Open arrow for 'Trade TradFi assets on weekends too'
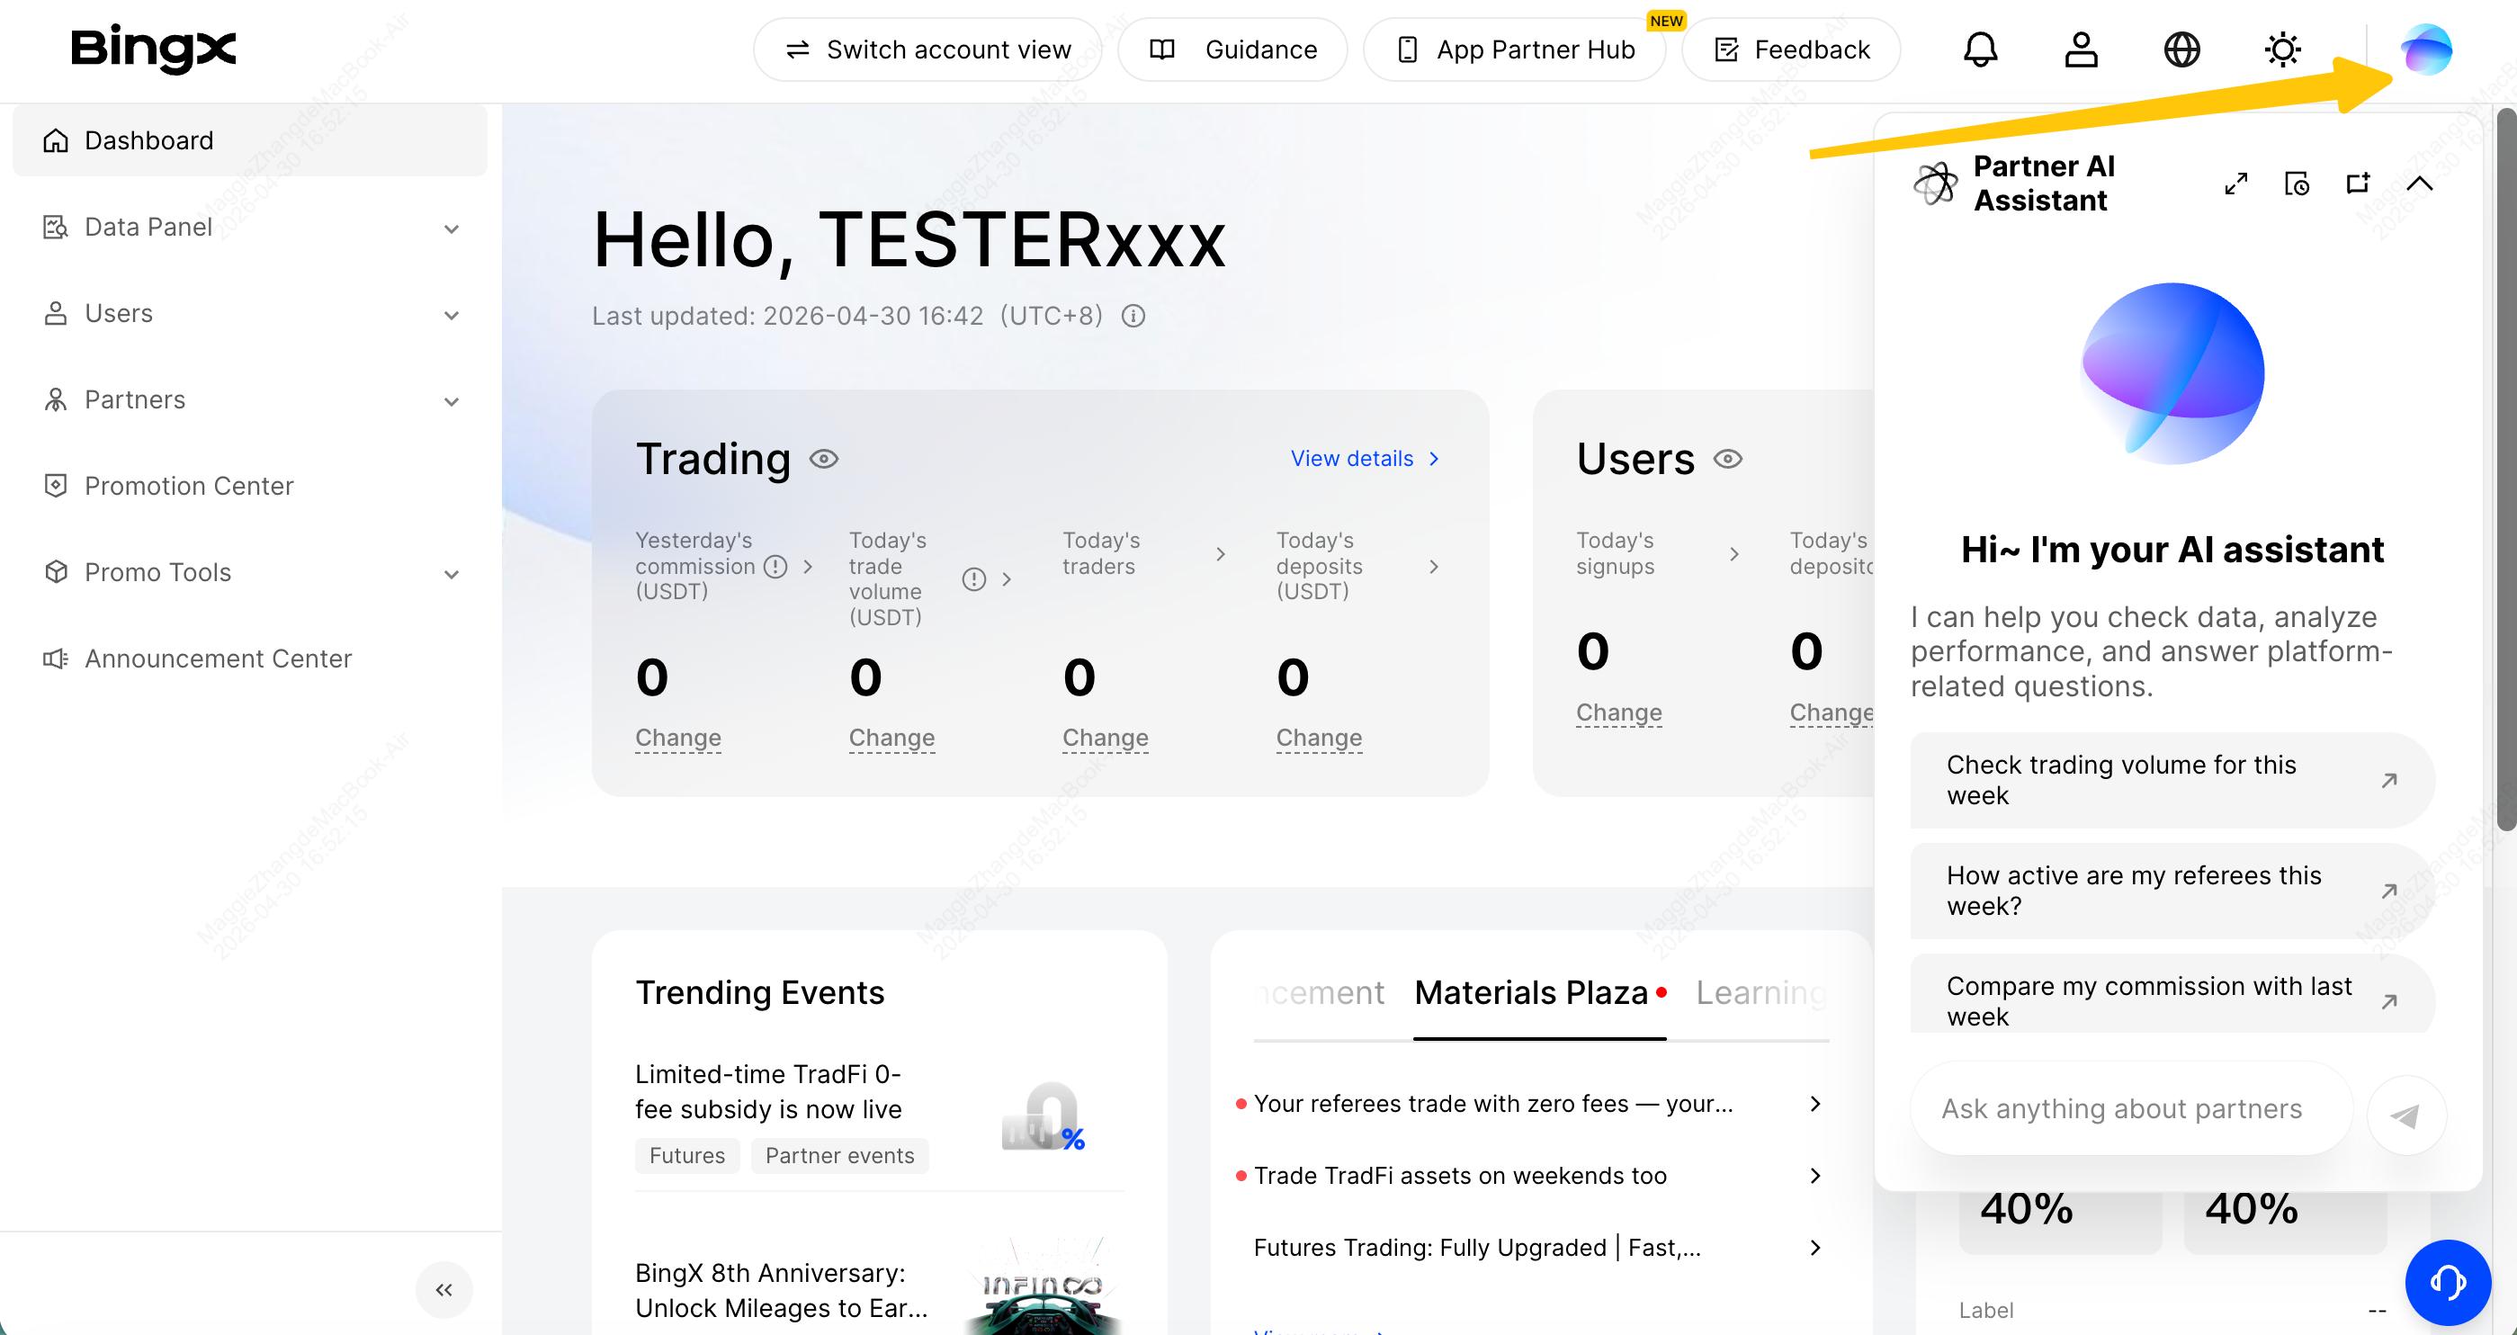The height and width of the screenshot is (1335, 2517). 1815,1176
